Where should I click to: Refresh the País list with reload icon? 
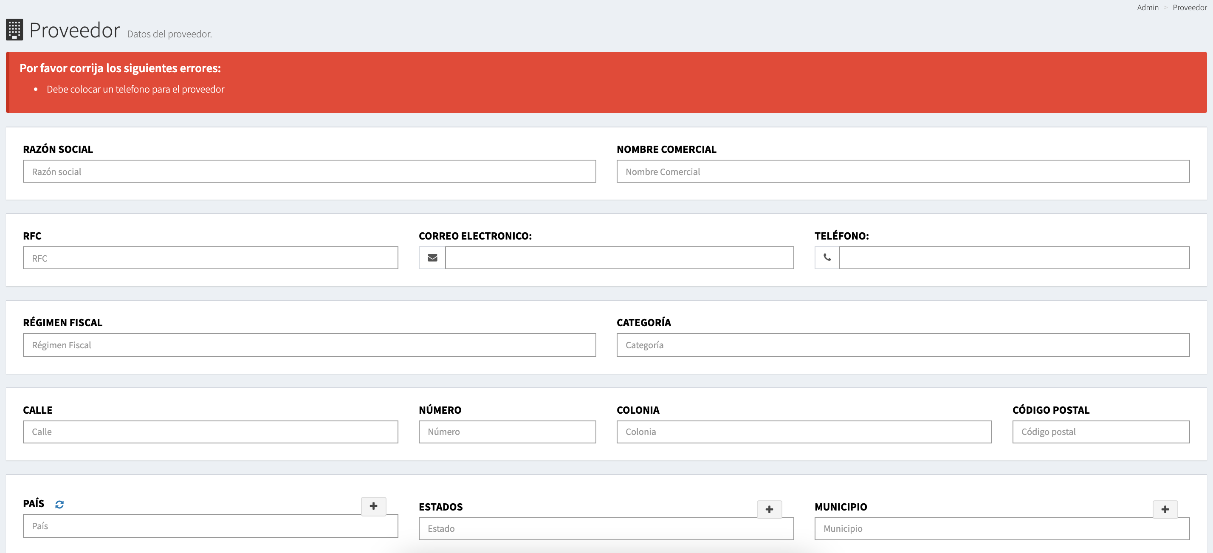point(59,505)
